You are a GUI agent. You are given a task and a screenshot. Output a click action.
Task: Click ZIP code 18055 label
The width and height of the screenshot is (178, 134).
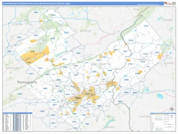(99, 106)
